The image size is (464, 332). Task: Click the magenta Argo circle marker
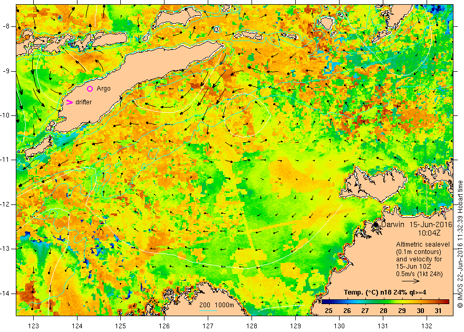pyautogui.click(x=90, y=89)
